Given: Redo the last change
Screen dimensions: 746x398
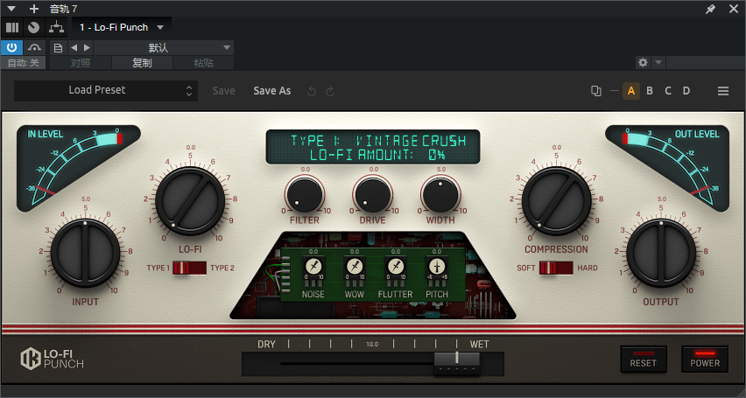Looking at the screenshot, I should pos(330,91).
